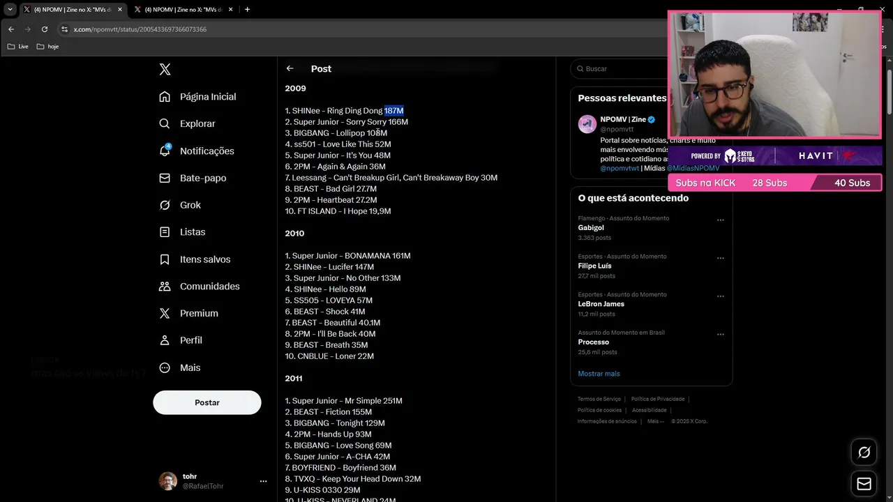The height and width of the screenshot is (502, 893).
Task: Open the Listas icon
Action: [x=165, y=231]
